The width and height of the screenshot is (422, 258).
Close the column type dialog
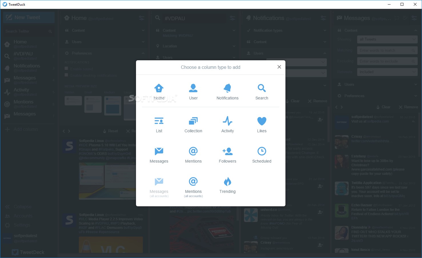pos(279,67)
